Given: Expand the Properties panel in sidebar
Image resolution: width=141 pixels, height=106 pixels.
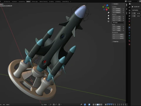Looking at the screenshot, I should tap(115, 42).
